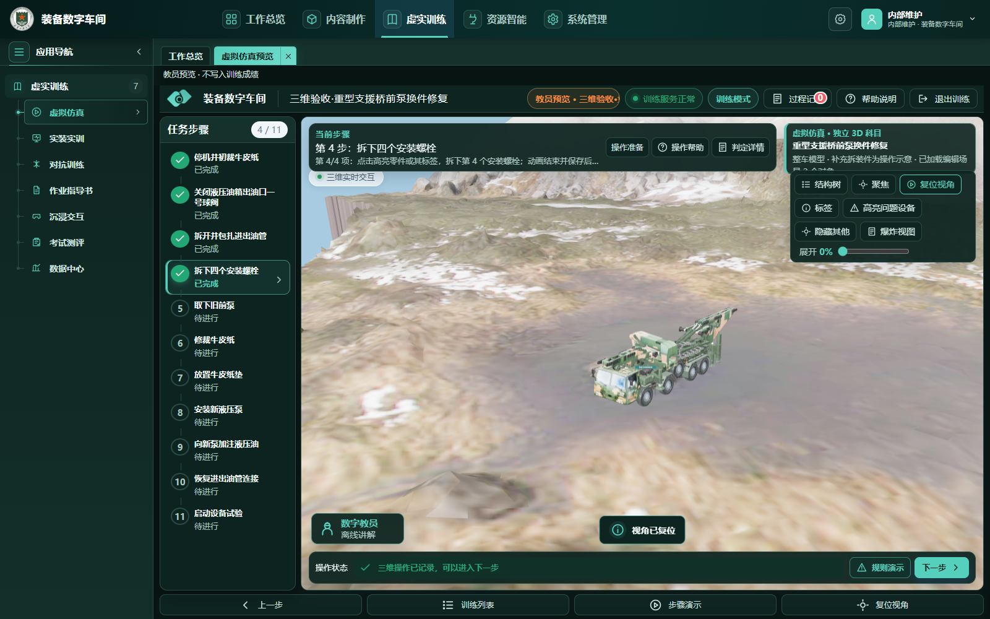Click the 下一步 next step button
The image size is (990, 619).
pos(941,568)
